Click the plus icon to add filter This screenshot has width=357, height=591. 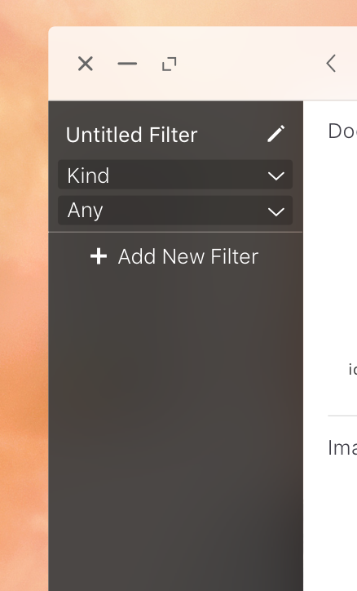99,256
